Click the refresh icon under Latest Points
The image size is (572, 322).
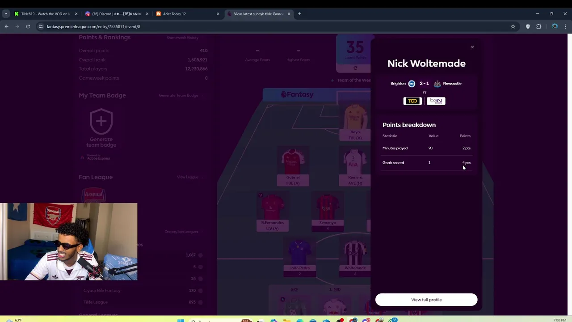pyautogui.click(x=355, y=68)
